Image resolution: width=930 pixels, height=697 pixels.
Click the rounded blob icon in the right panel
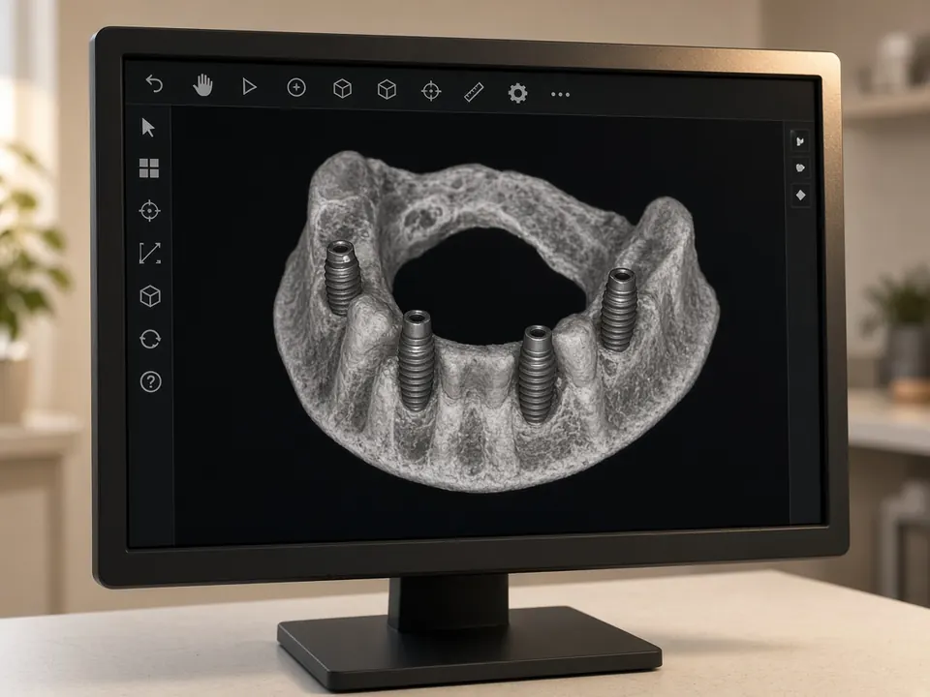tap(800, 167)
